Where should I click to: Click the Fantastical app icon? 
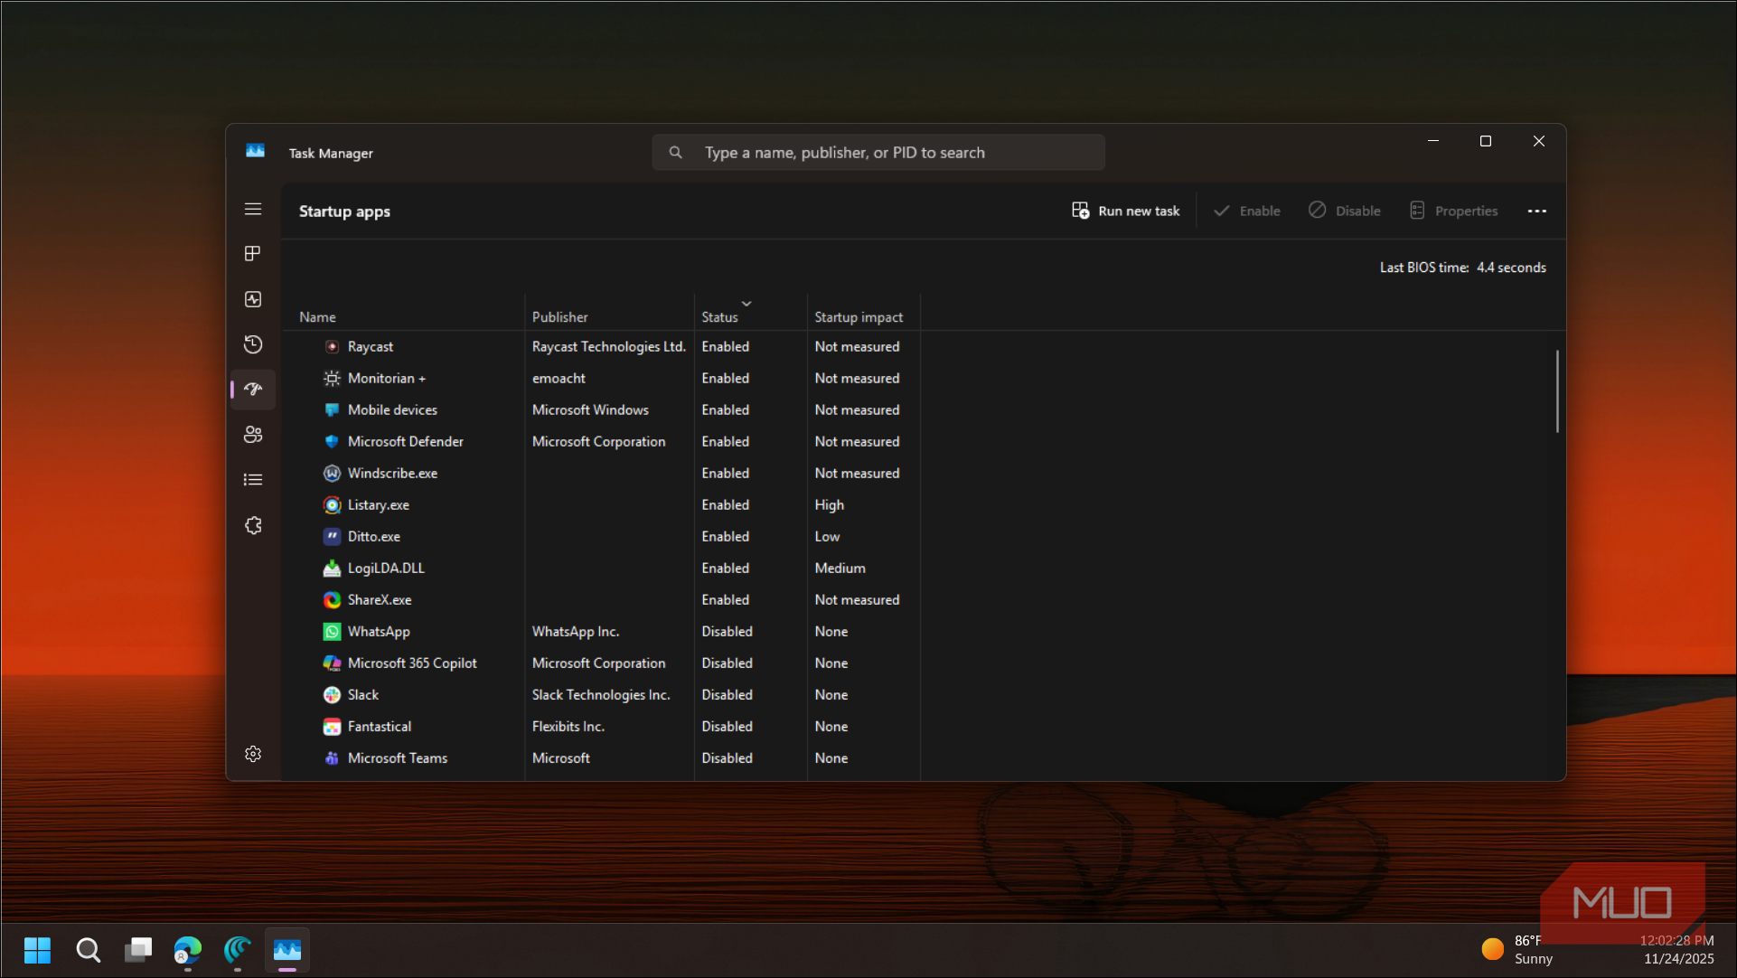point(332,727)
